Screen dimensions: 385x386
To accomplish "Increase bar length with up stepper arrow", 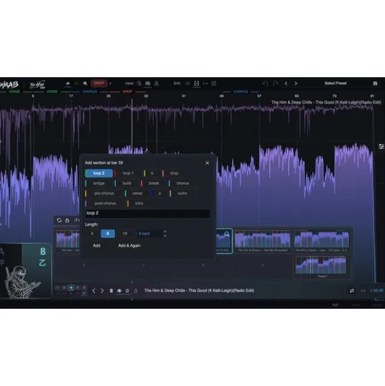I will click(x=165, y=232).
